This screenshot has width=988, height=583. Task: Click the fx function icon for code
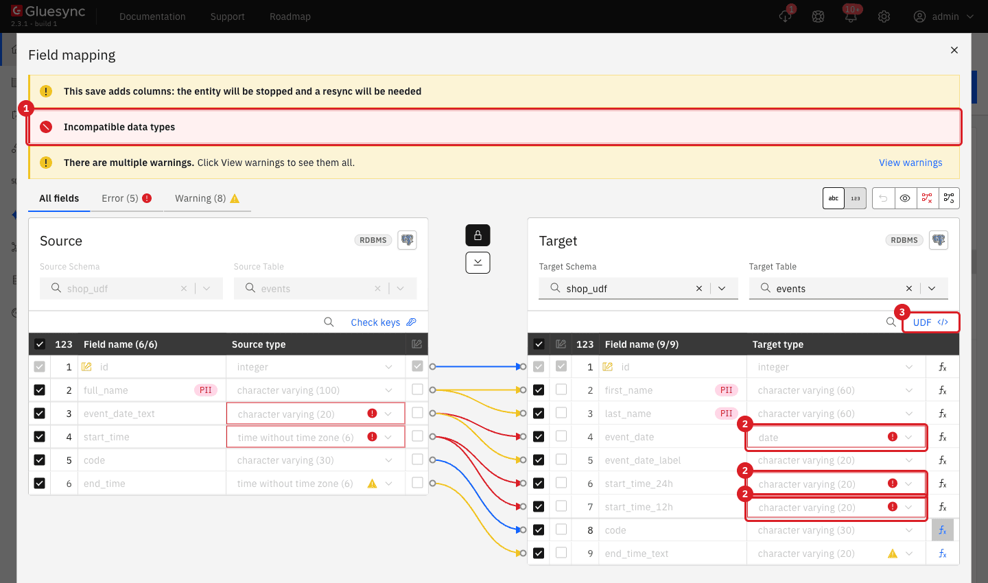(943, 530)
